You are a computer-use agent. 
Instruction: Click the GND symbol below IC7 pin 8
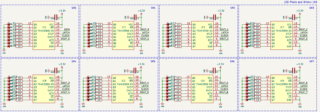click(300, 52)
